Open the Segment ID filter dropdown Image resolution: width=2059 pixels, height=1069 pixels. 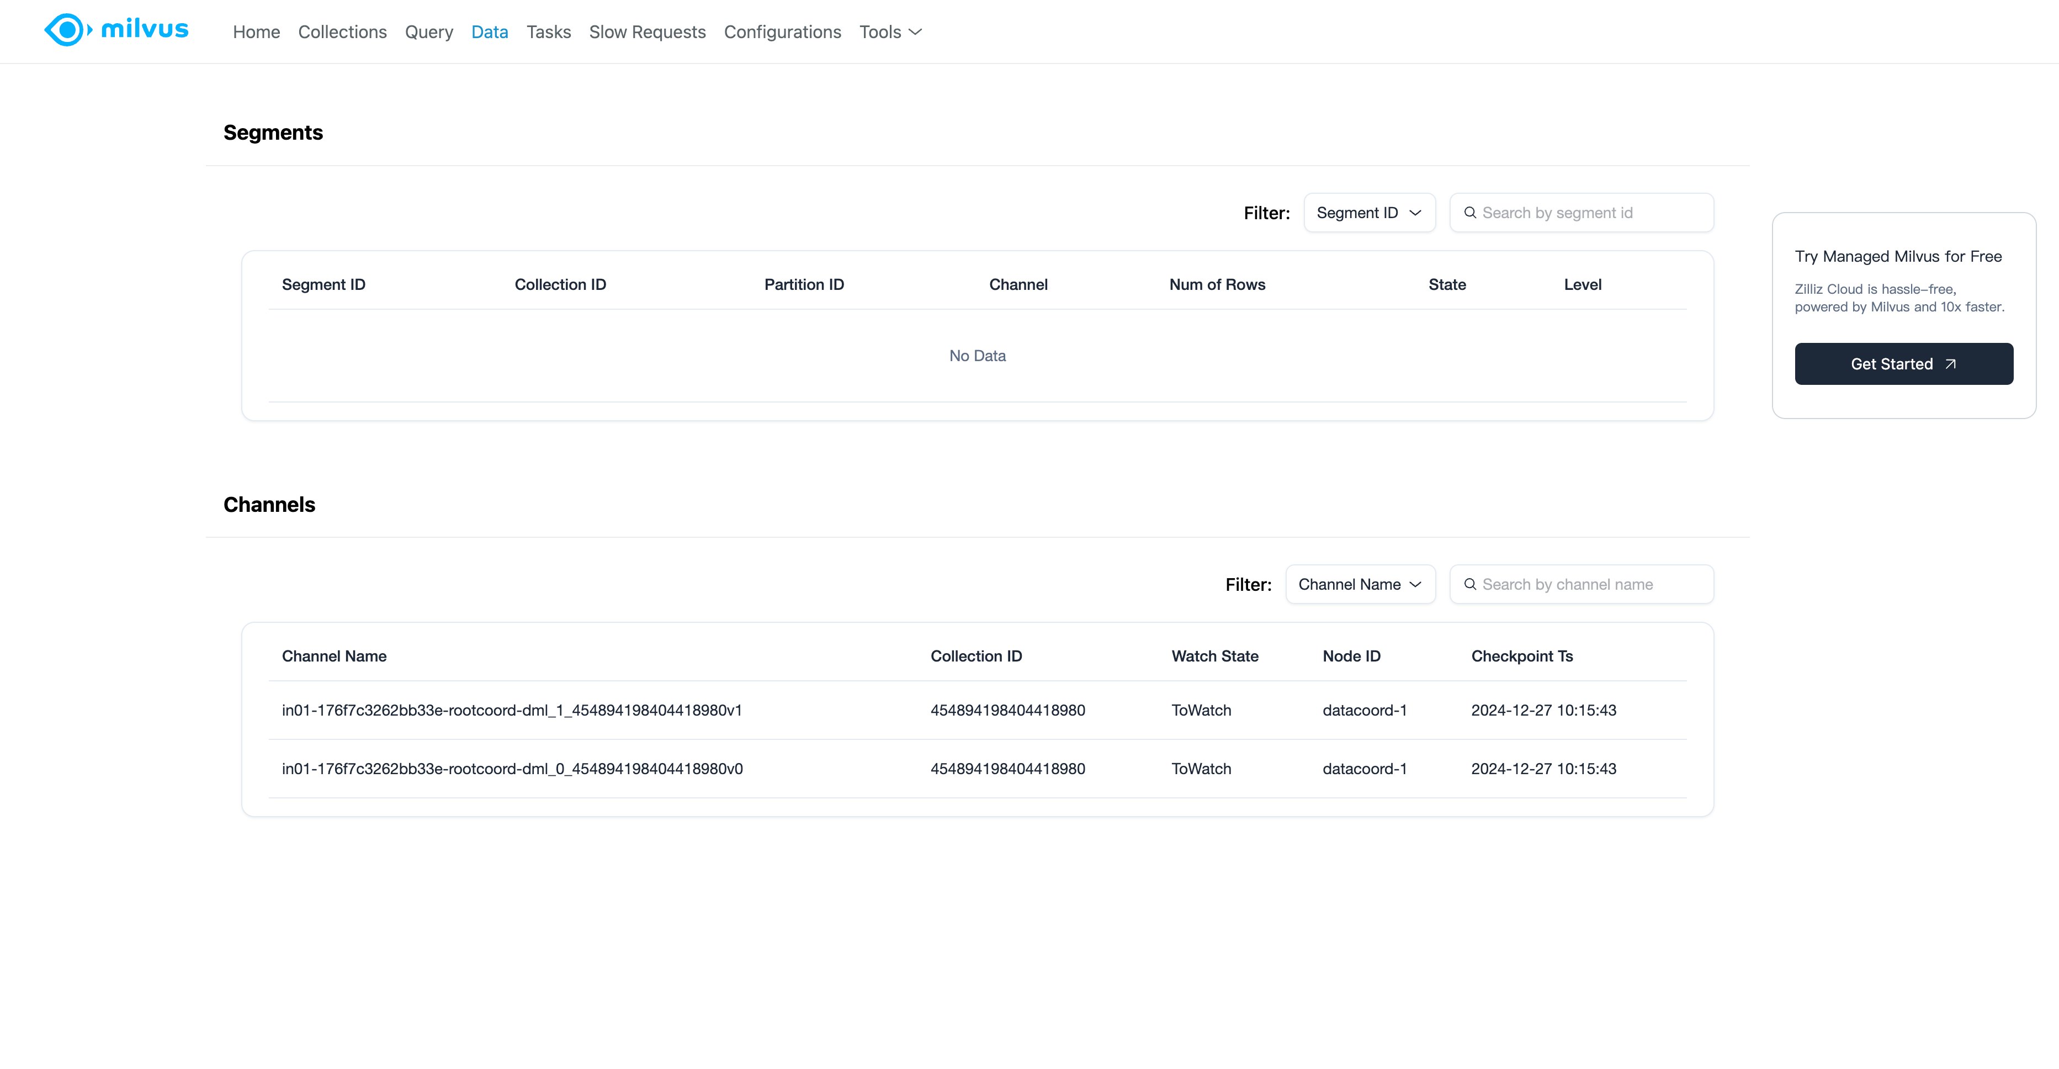click(1368, 213)
